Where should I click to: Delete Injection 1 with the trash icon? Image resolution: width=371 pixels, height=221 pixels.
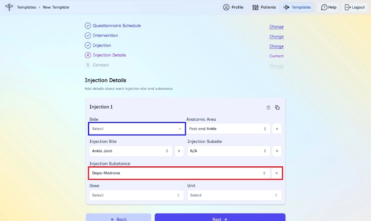[268, 108]
